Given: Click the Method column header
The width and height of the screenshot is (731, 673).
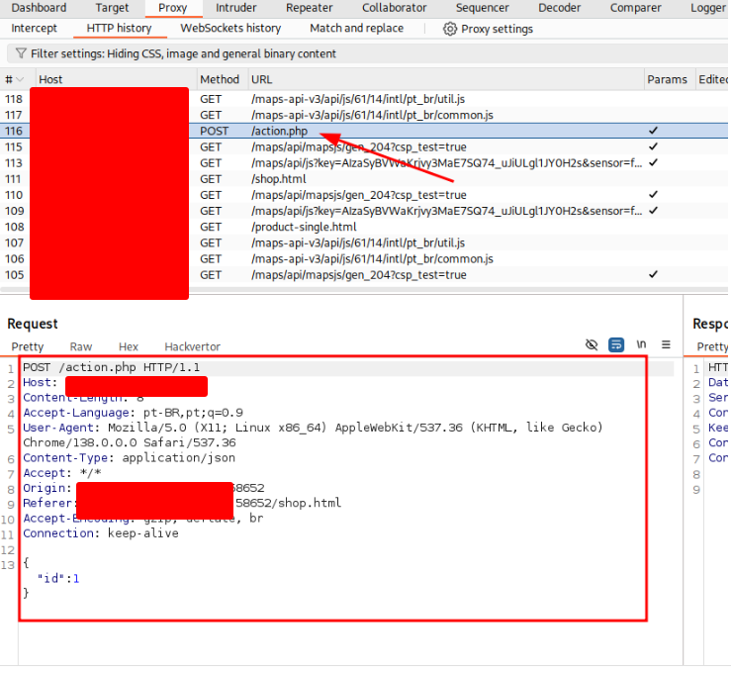Looking at the screenshot, I should pos(220,79).
